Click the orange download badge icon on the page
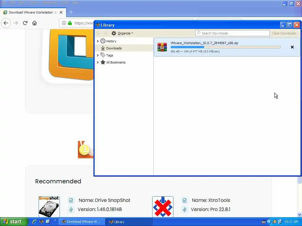The height and width of the screenshot is (226, 302). 85,149
